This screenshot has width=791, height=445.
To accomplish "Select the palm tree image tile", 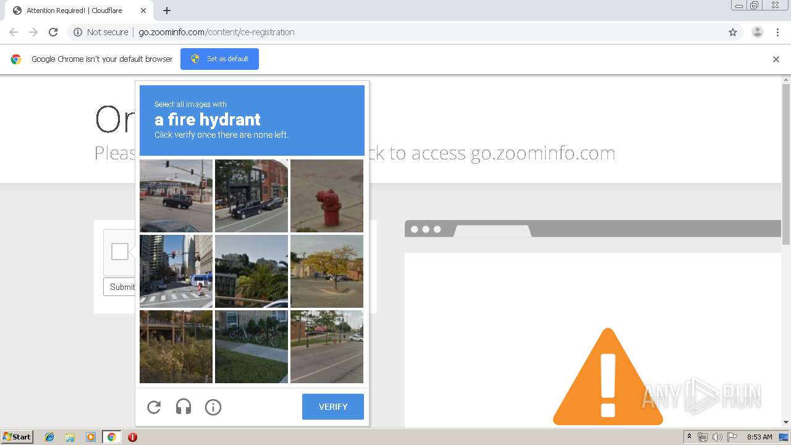I will [x=252, y=271].
